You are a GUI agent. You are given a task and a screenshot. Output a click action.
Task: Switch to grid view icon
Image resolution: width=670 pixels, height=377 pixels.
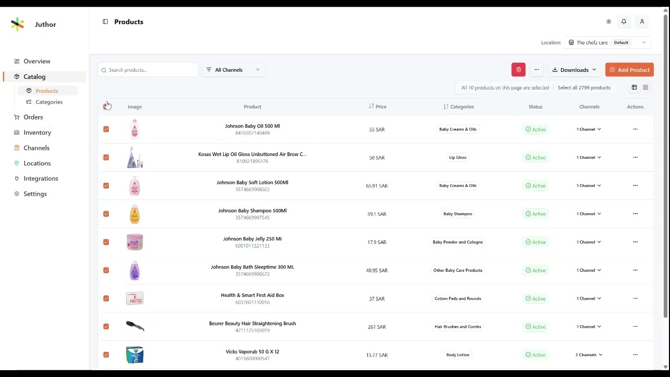pyautogui.click(x=645, y=87)
